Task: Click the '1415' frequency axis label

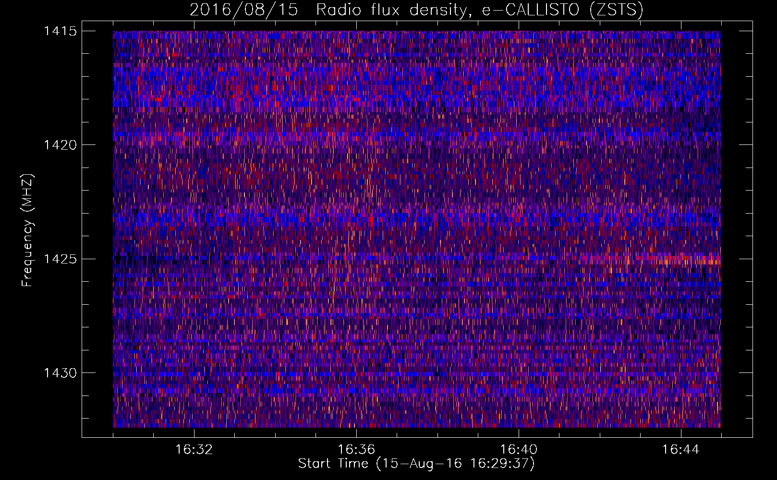Action: coord(60,31)
